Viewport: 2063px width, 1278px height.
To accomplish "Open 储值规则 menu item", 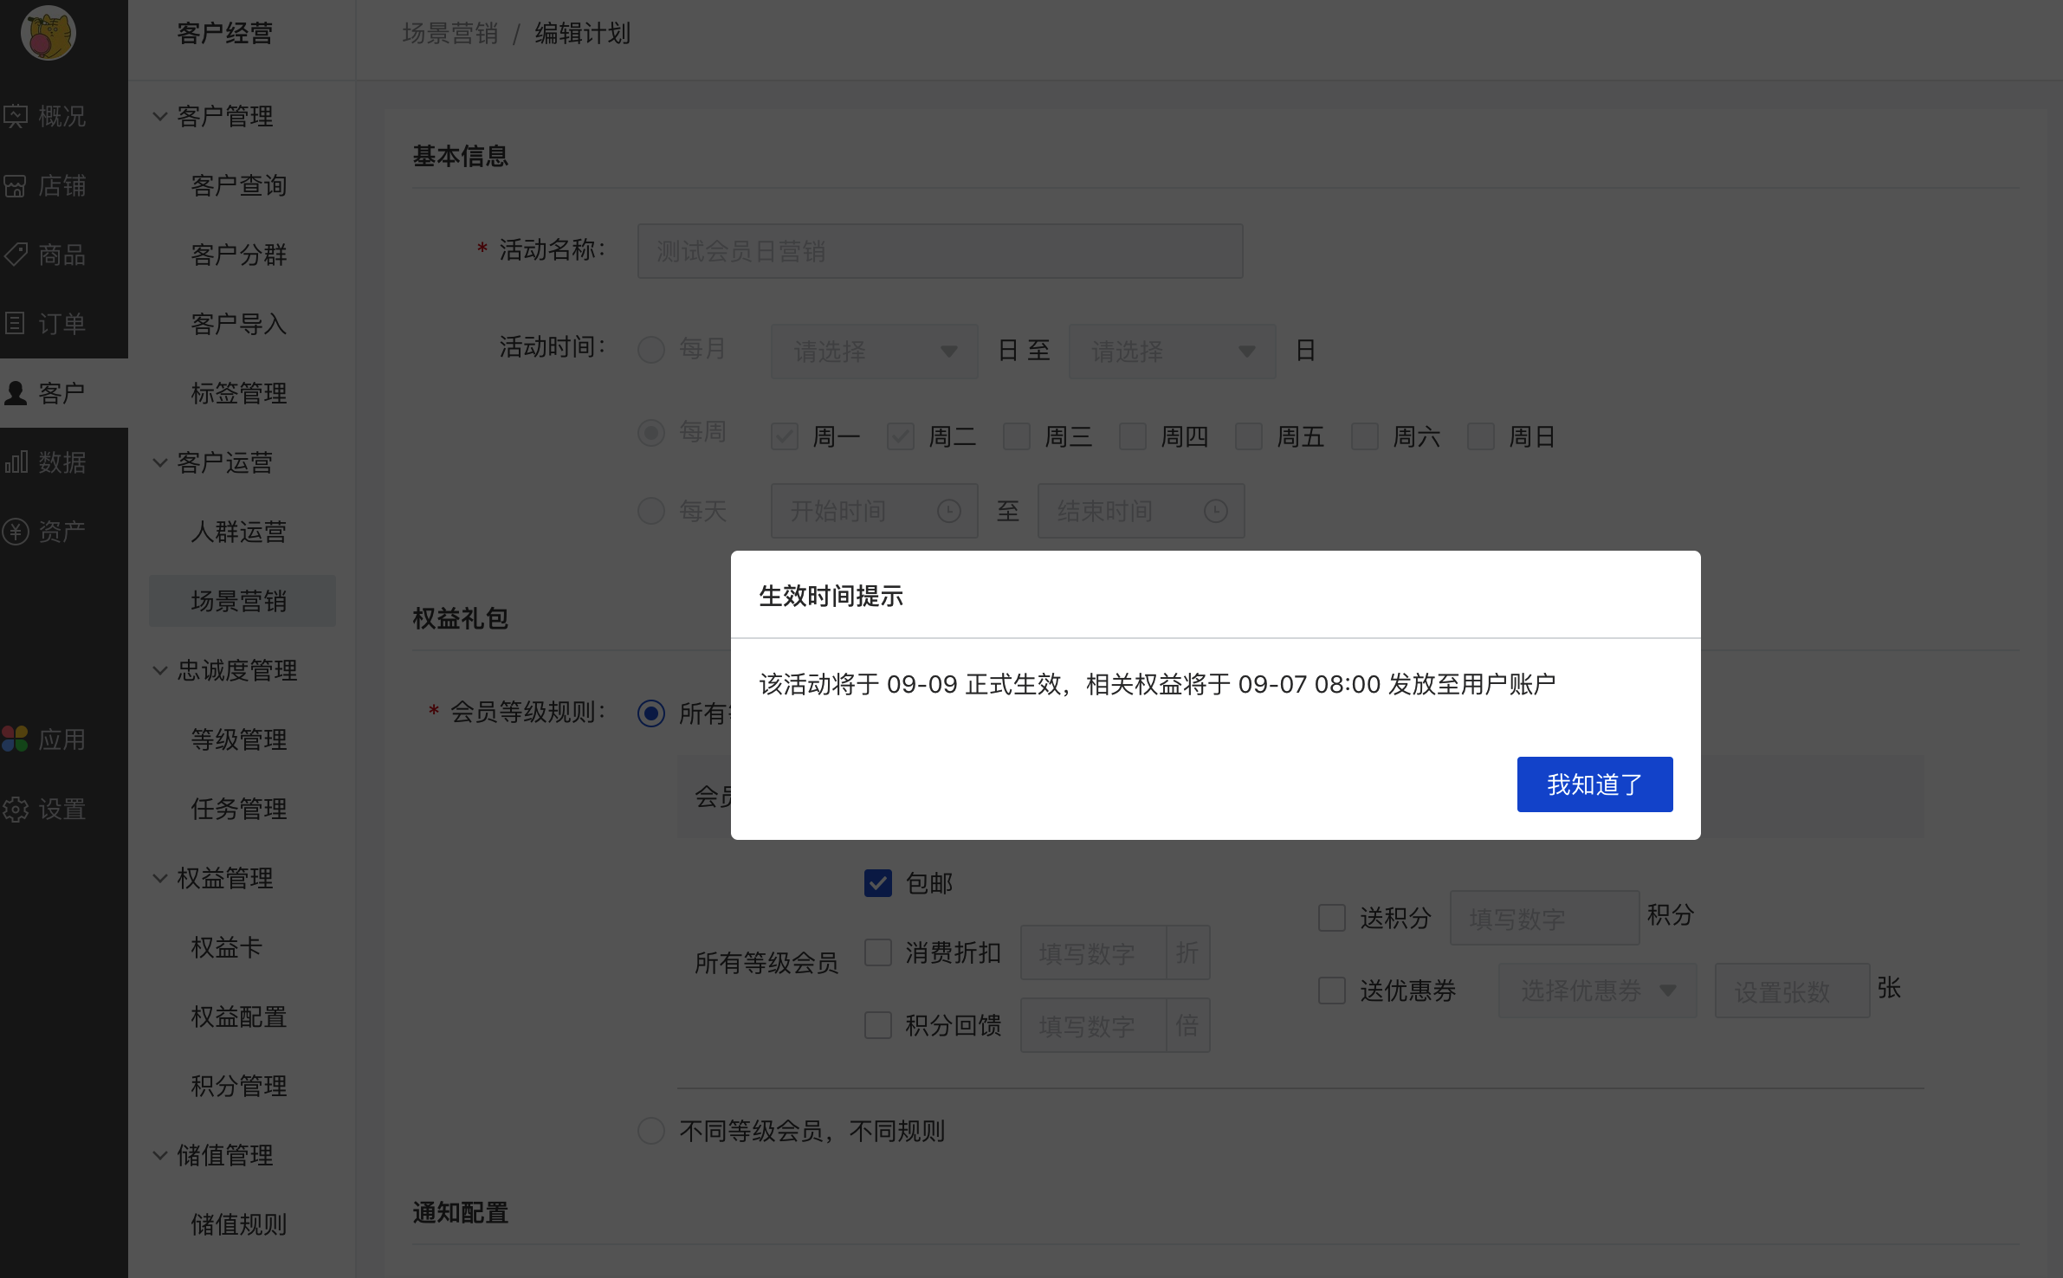I will pyautogui.click(x=239, y=1224).
